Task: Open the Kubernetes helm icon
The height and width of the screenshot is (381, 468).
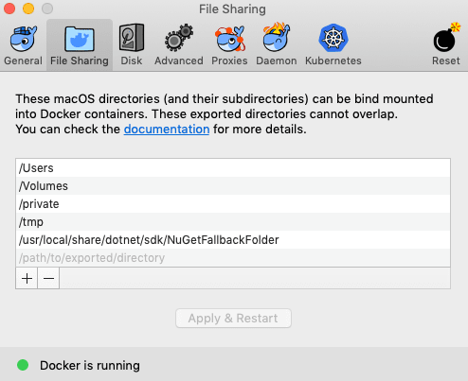Action: point(333,38)
